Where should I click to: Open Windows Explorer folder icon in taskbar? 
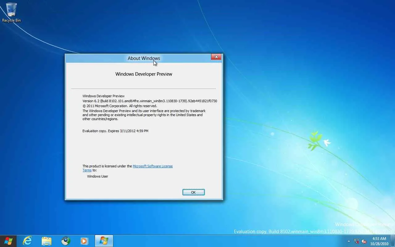click(47, 241)
